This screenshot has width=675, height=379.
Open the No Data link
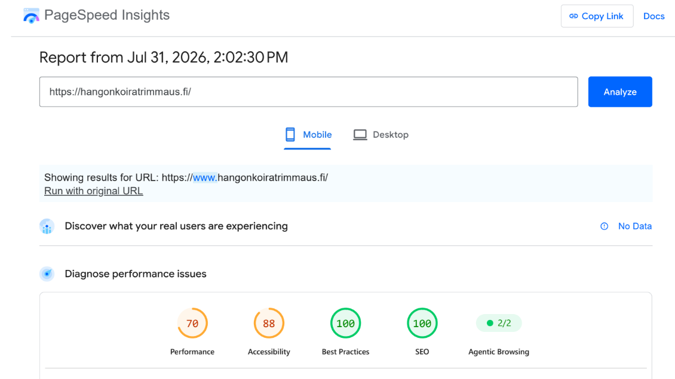pos(634,226)
